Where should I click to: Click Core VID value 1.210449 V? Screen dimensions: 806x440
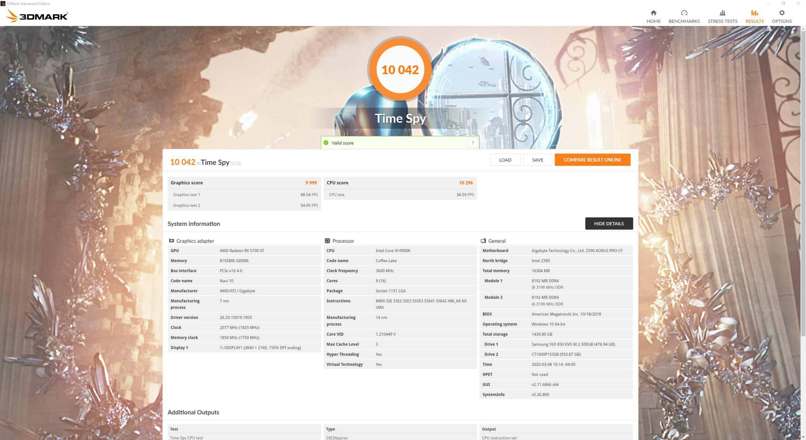(385, 334)
